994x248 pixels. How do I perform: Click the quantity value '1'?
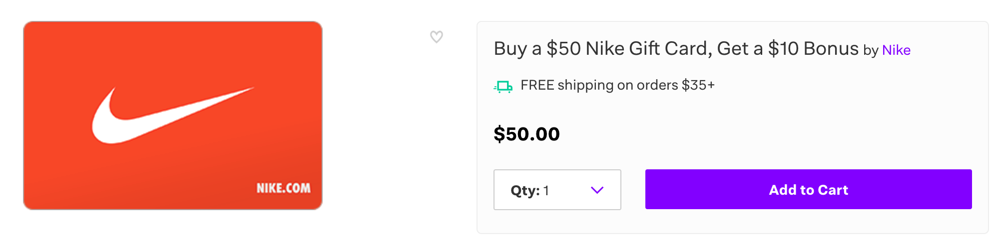pyautogui.click(x=546, y=190)
